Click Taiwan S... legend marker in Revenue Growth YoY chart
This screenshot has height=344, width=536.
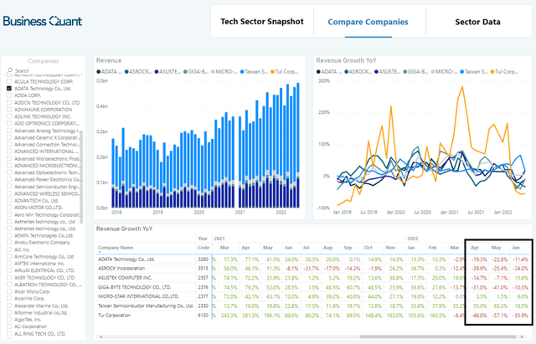click(x=462, y=71)
